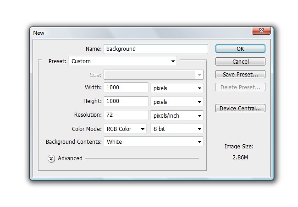Open the Background Contents dropdown
298x207 pixels.
coord(154,142)
